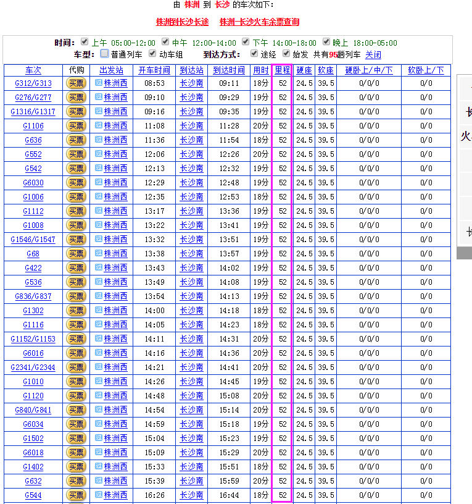
Task: Click the station icon beside 株洲西 in G1010 row
Action: click(99, 381)
